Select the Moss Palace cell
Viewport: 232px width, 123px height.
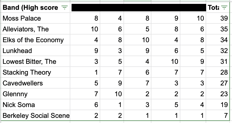tap(35, 18)
